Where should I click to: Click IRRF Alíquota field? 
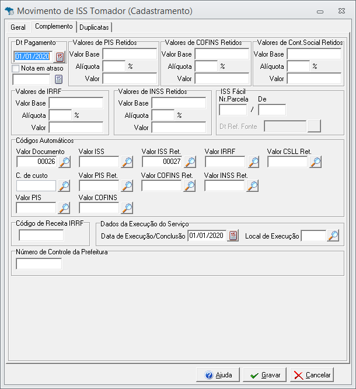[x=60, y=115]
